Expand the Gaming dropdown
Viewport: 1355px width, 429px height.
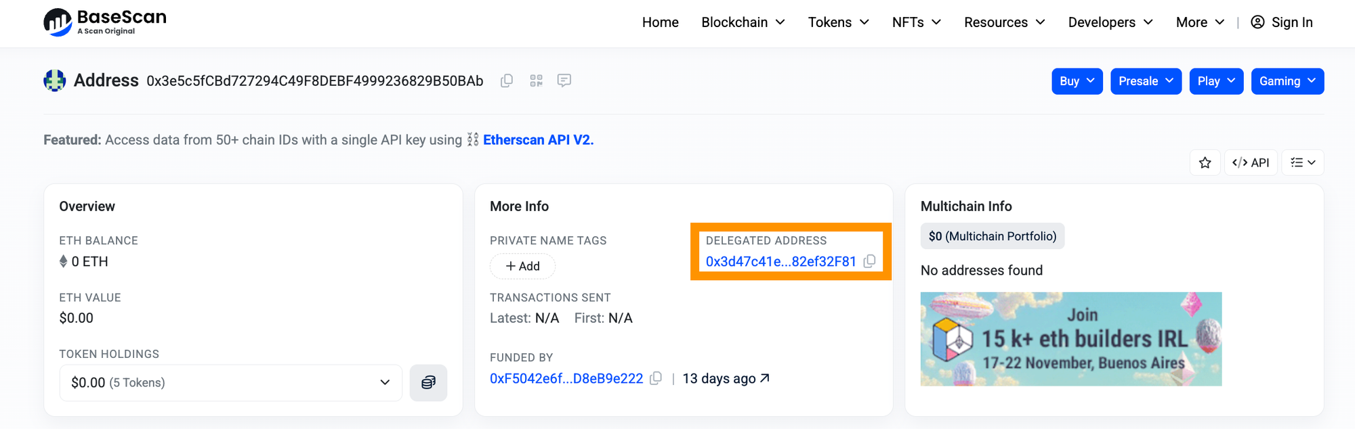[x=1287, y=81]
